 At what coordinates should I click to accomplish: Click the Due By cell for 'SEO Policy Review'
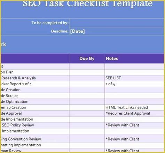[87, 125]
